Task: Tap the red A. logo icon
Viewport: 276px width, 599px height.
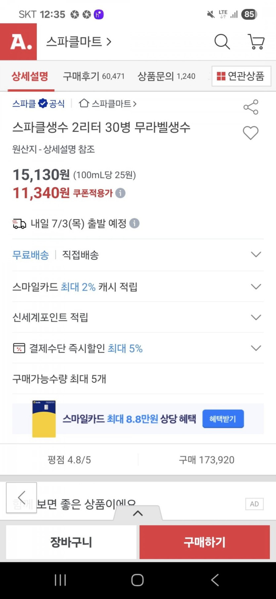Action: (x=19, y=42)
